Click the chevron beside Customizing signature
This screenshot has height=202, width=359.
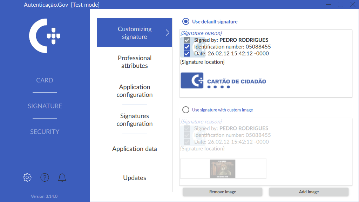pyautogui.click(x=168, y=33)
